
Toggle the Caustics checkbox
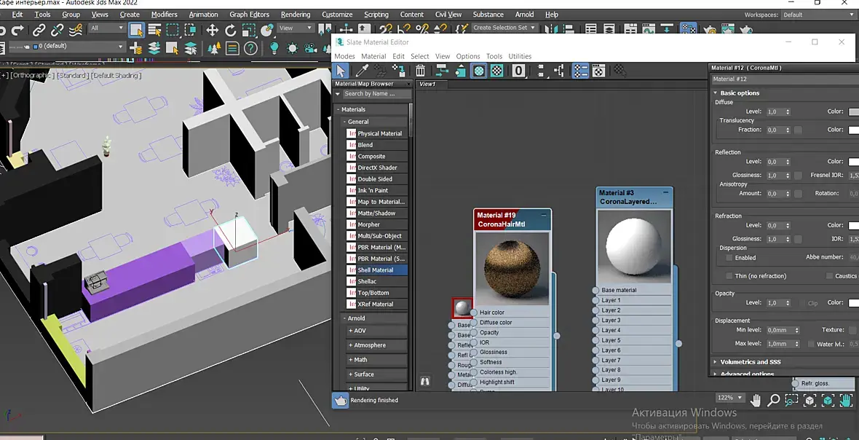829,276
